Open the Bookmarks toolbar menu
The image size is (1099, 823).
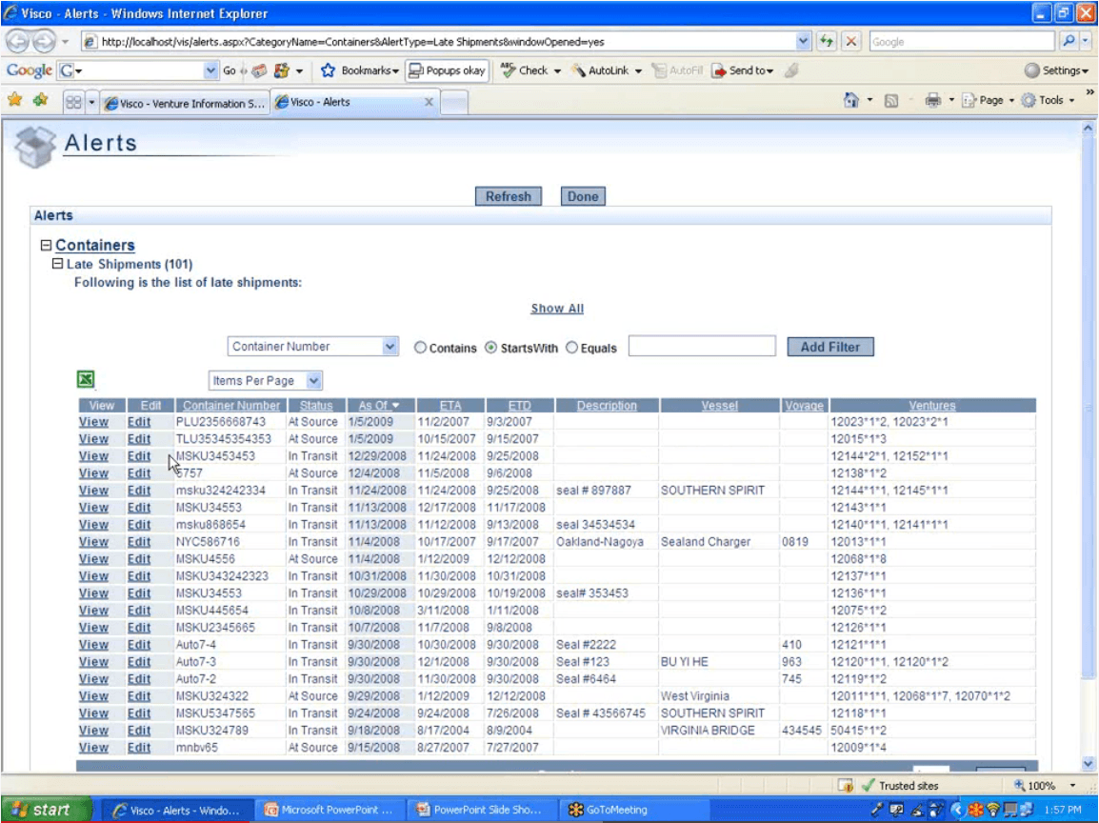360,70
